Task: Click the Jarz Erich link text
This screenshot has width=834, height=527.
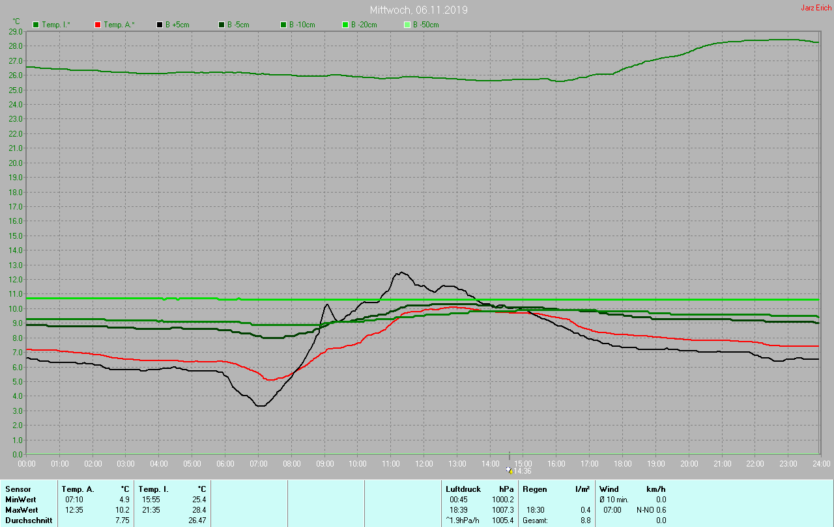Action: click(x=816, y=8)
